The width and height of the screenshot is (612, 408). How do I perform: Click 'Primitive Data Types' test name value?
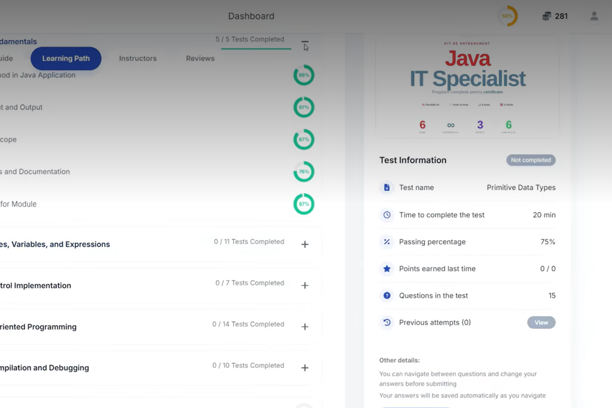521,187
